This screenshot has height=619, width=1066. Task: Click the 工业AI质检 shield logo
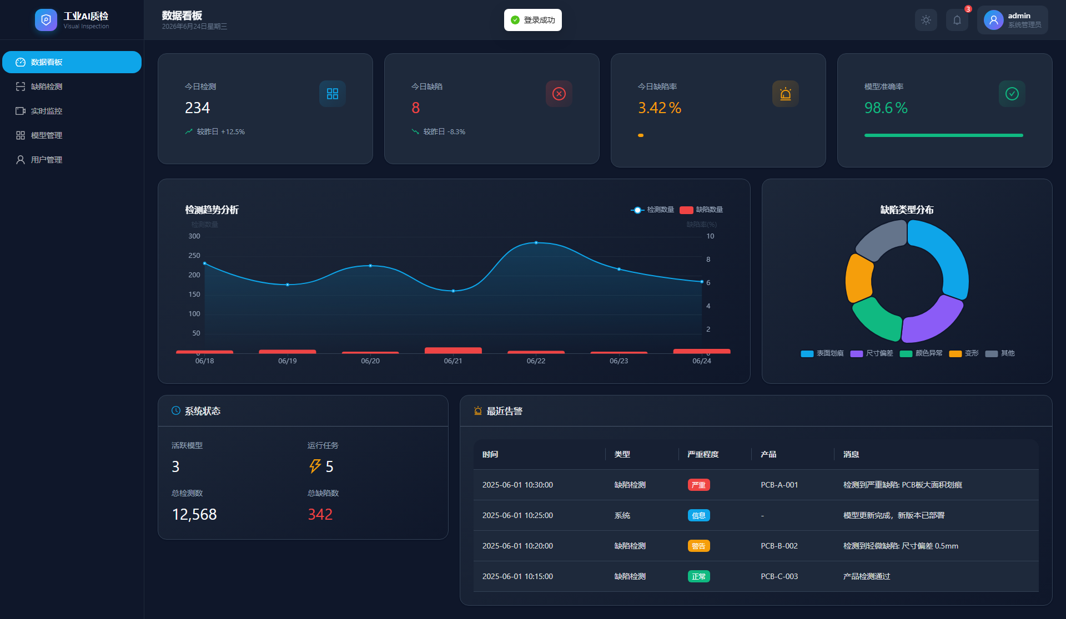pos(46,20)
